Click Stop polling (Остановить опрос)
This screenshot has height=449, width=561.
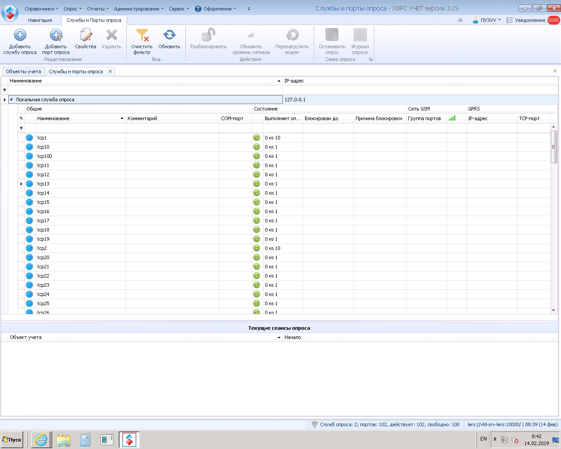pyautogui.click(x=332, y=42)
